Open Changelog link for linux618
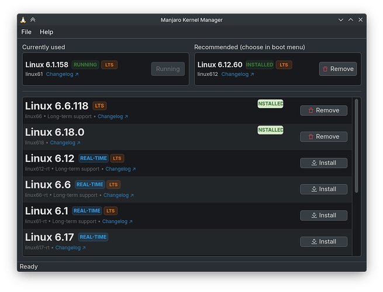Viewport: 383px width, 292px height. [65, 143]
